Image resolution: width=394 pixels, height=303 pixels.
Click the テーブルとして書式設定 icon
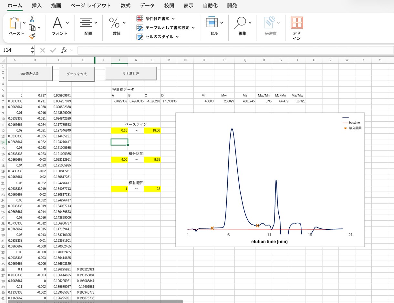(140, 28)
